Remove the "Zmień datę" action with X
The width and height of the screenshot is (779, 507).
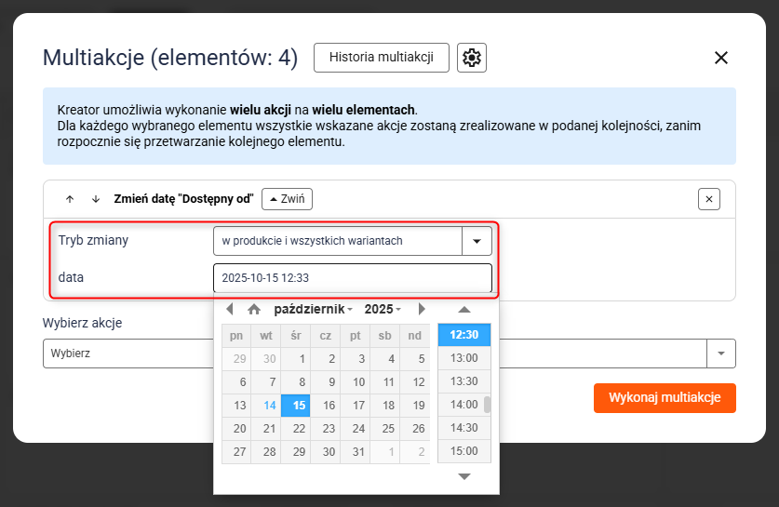pos(709,199)
